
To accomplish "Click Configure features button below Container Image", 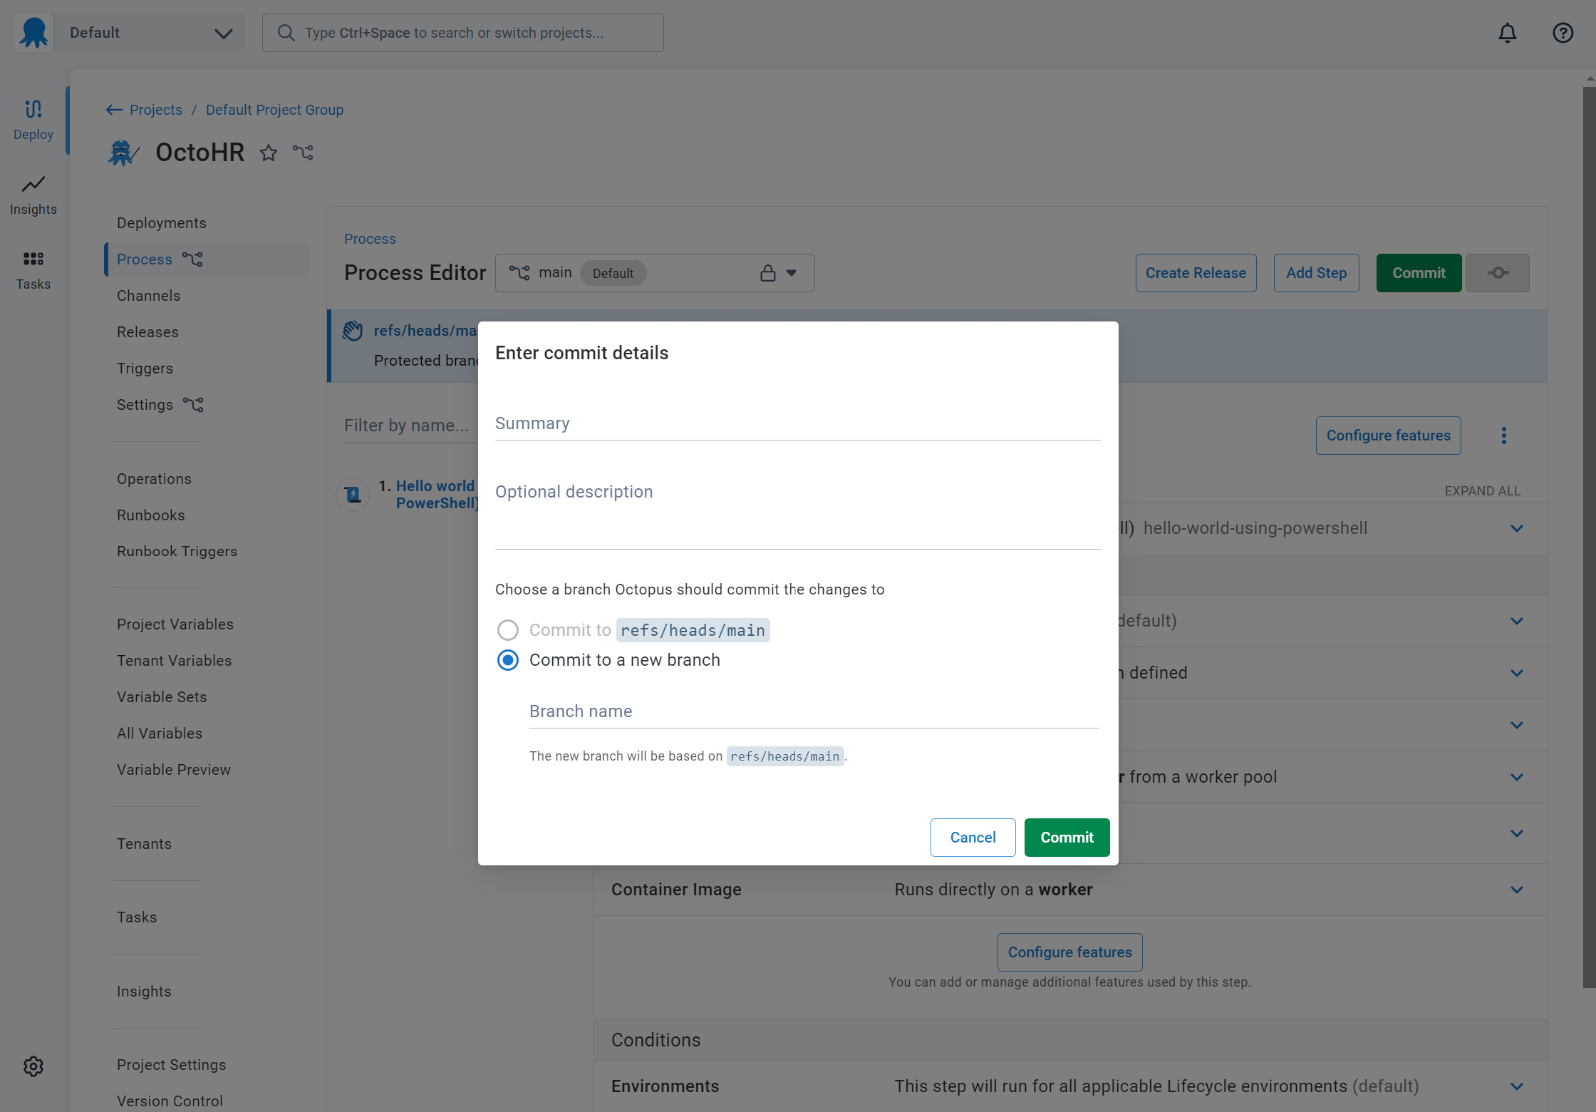I will point(1069,952).
